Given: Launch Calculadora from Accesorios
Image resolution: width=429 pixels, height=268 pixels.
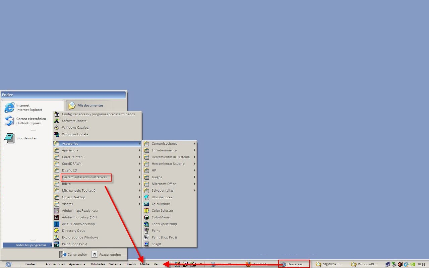Looking at the screenshot, I should pos(161,204).
